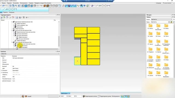Click the document page icon in structure toolbar
The height and width of the screenshot is (98, 175).
click(17, 17)
